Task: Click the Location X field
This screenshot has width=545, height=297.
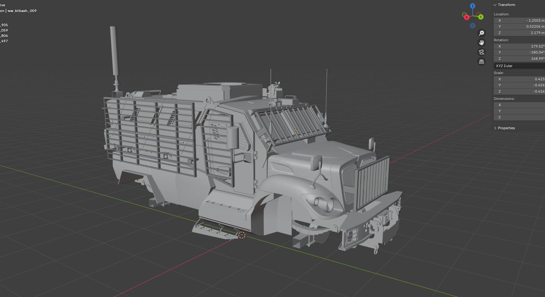Action: click(x=519, y=20)
